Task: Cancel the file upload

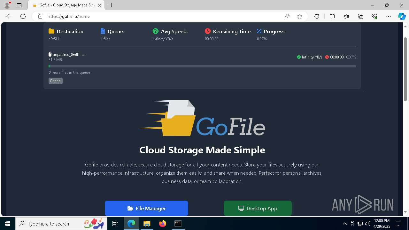Action: pyautogui.click(x=56, y=81)
